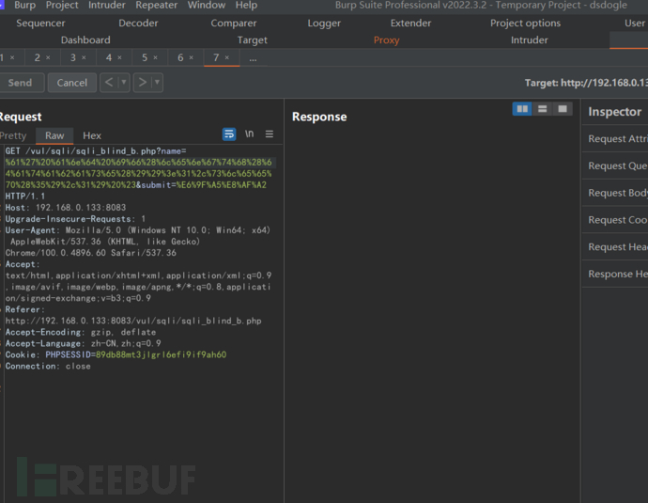Go back to previous request with left arrow
The height and width of the screenshot is (503, 648).
click(x=109, y=83)
